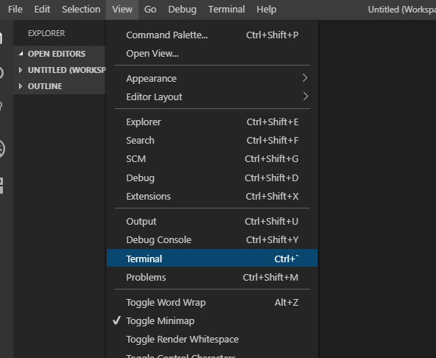Open the Selection menu

tap(81, 10)
